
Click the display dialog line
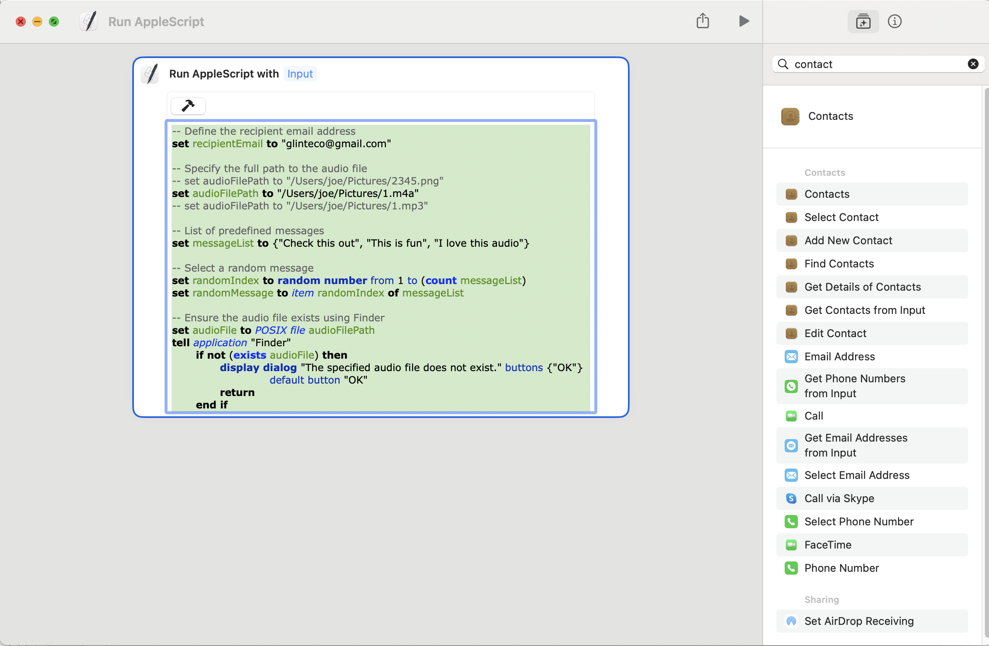(x=401, y=368)
